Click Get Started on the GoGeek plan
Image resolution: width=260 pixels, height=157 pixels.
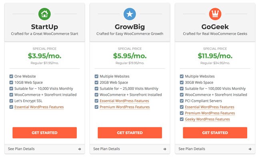click(x=215, y=133)
